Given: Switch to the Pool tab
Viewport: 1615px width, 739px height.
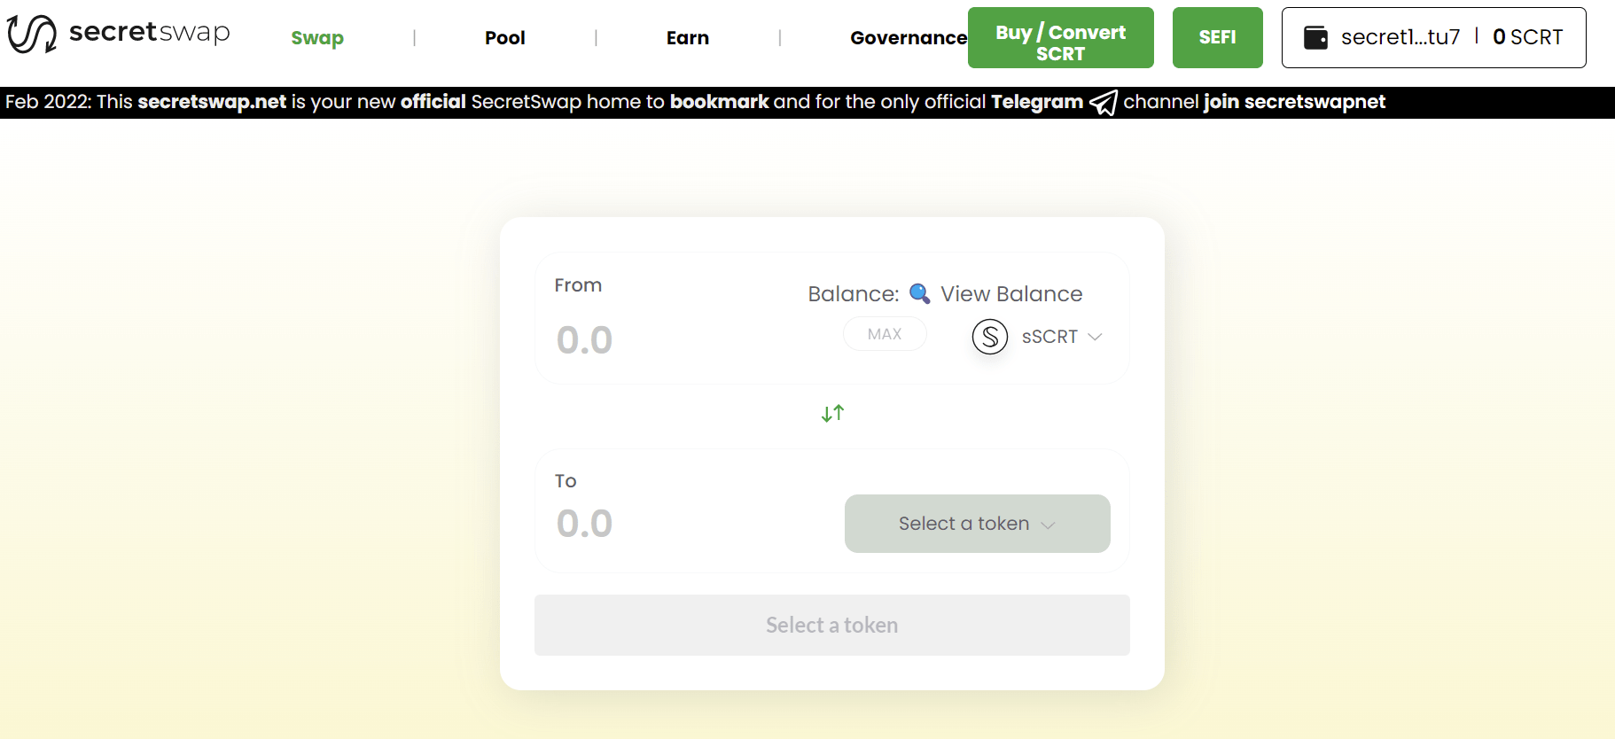Looking at the screenshot, I should click(x=504, y=38).
